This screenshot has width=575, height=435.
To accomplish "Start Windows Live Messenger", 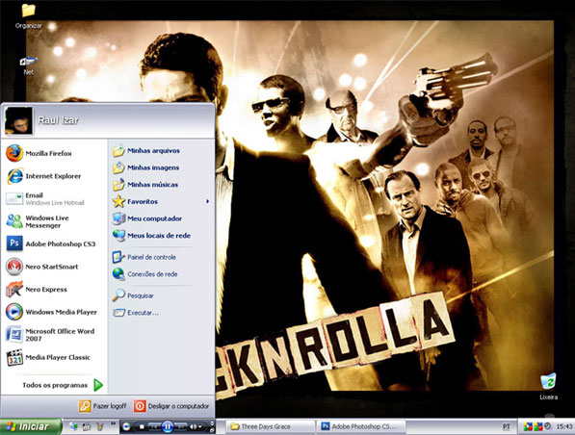I will [x=38, y=221].
